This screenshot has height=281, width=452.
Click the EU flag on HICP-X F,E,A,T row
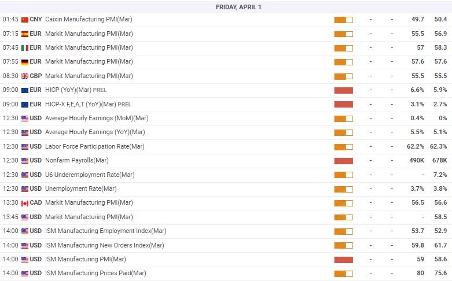coord(25,105)
